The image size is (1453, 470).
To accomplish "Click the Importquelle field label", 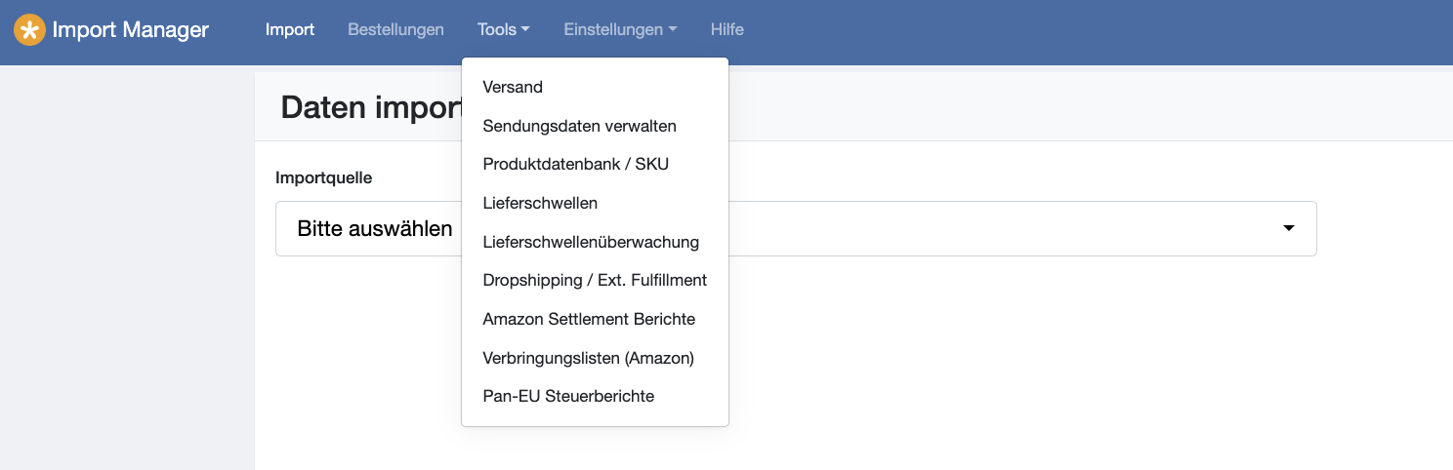I will [x=324, y=177].
